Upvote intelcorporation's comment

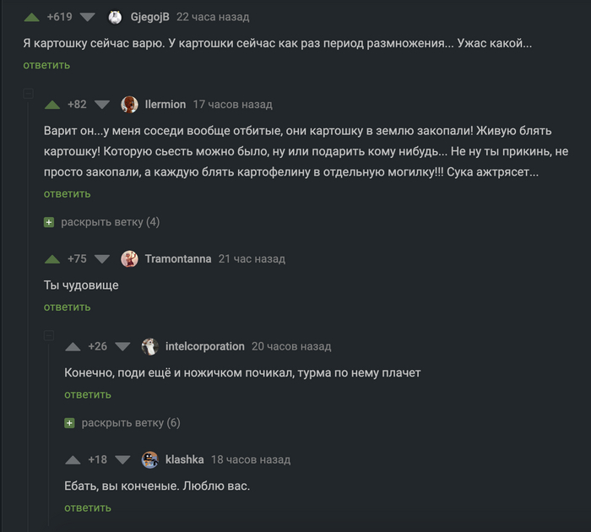coord(73,346)
